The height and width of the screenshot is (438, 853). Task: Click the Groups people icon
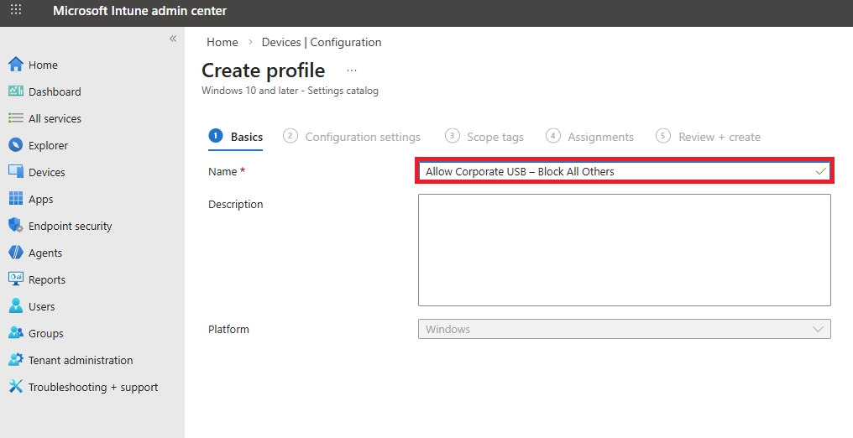tap(16, 332)
